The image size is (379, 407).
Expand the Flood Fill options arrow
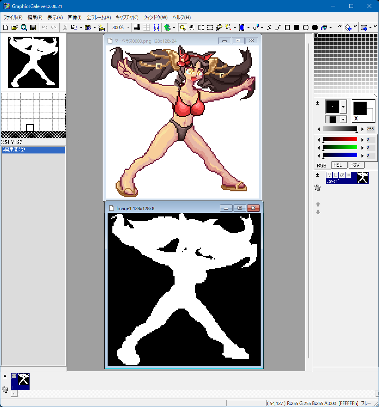pos(330,28)
